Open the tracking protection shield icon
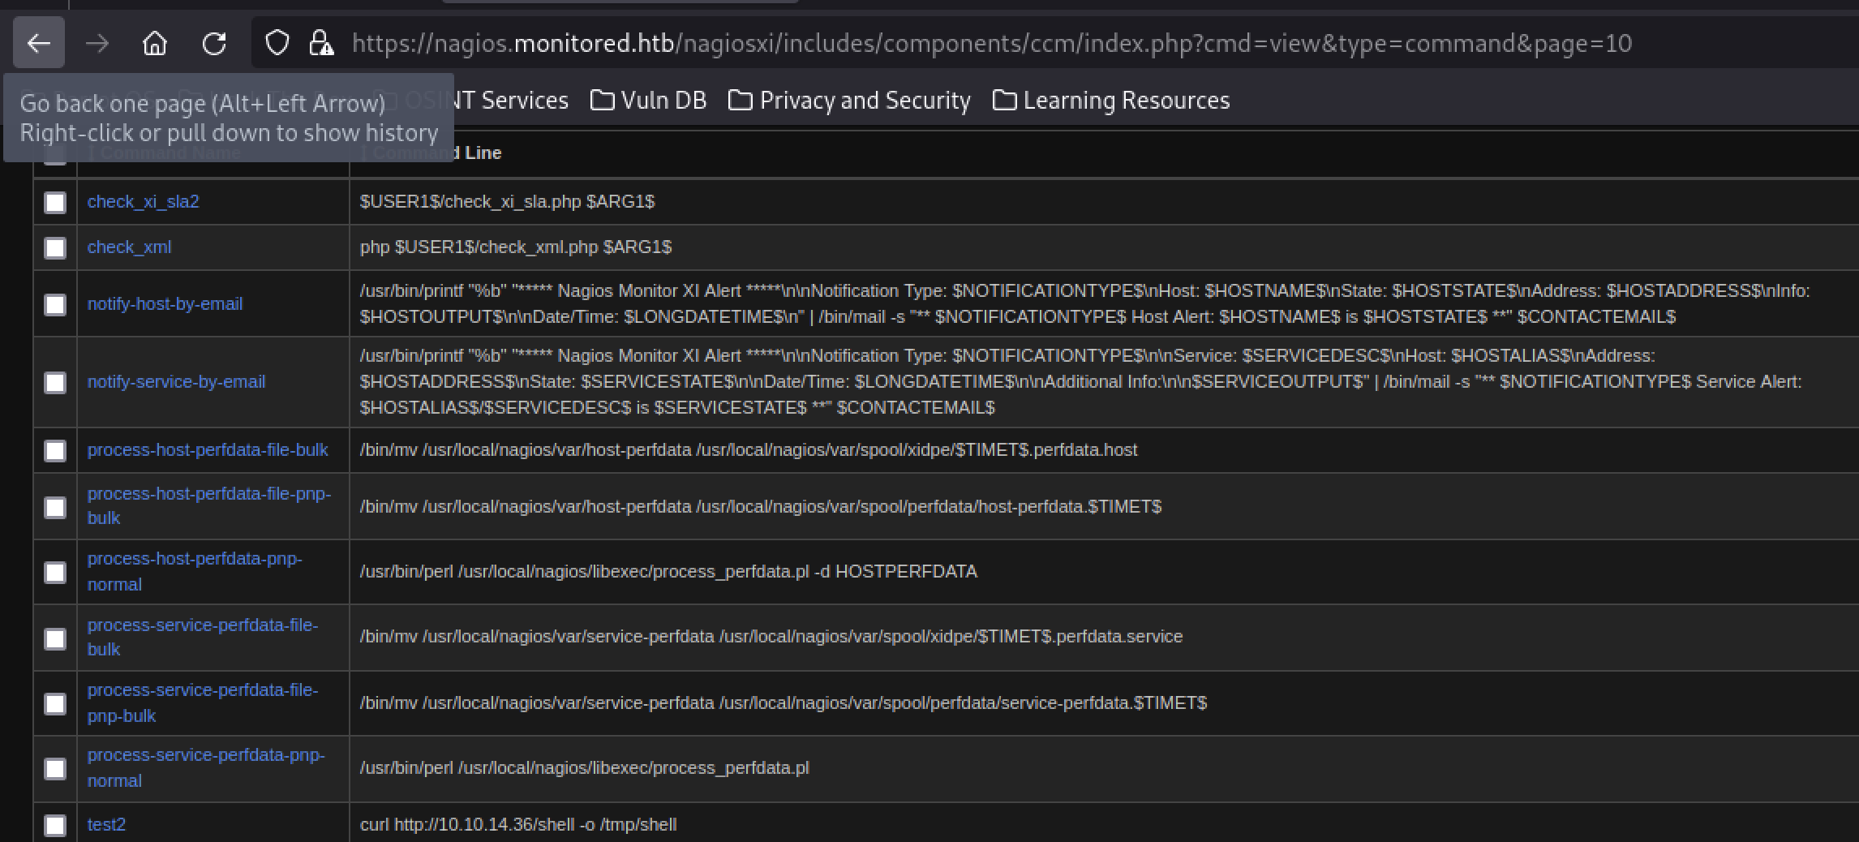 pyautogui.click(x=277, y=43)
